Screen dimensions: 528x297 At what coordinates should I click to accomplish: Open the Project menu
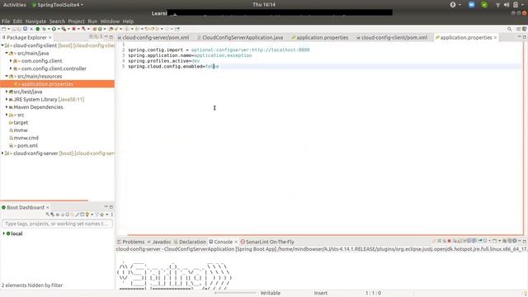click(77, 21)
